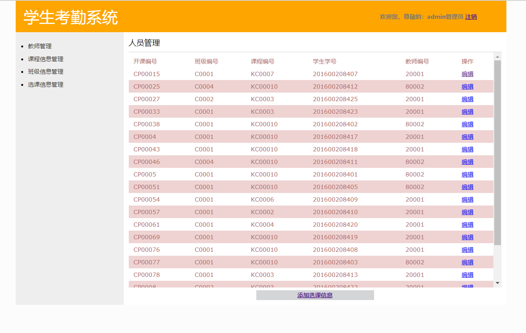Select cell CP00027
This screenshot has height=333, width=526.
click(147, 99)
